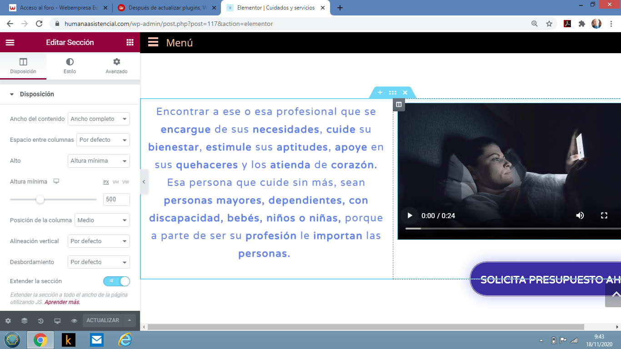Mute the video volume icon
This screenshot has width=621, height=349.
coord(580,215)
